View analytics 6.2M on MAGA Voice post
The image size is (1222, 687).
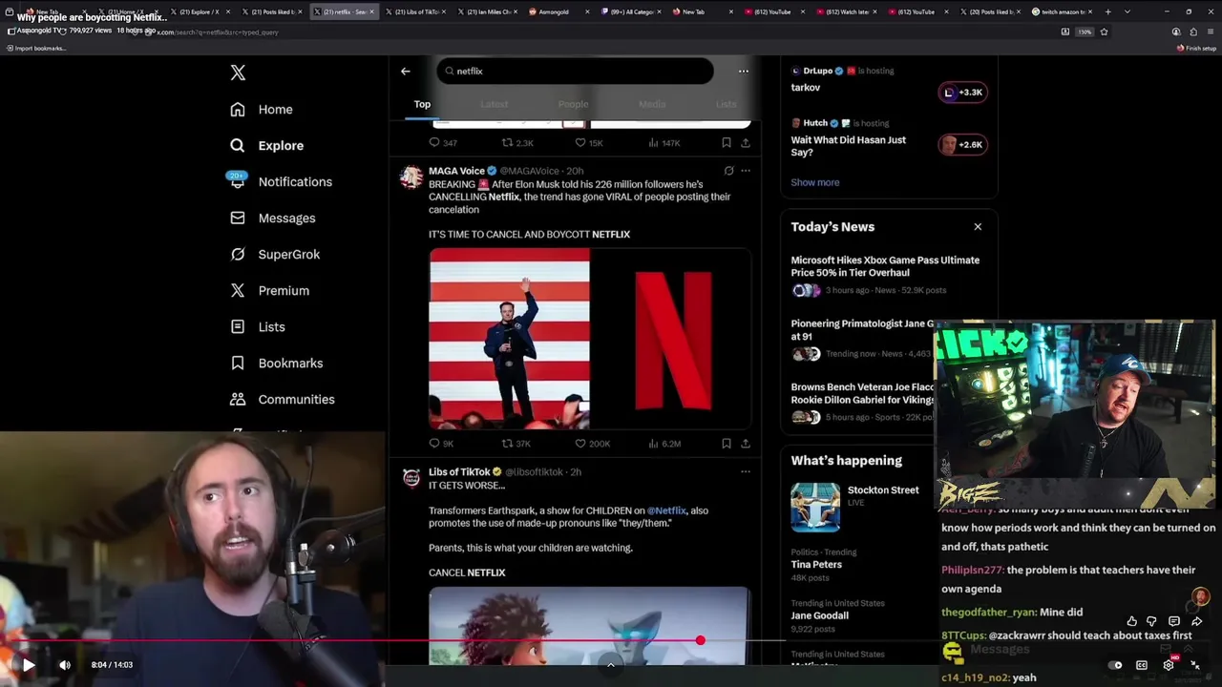(664, 444)
